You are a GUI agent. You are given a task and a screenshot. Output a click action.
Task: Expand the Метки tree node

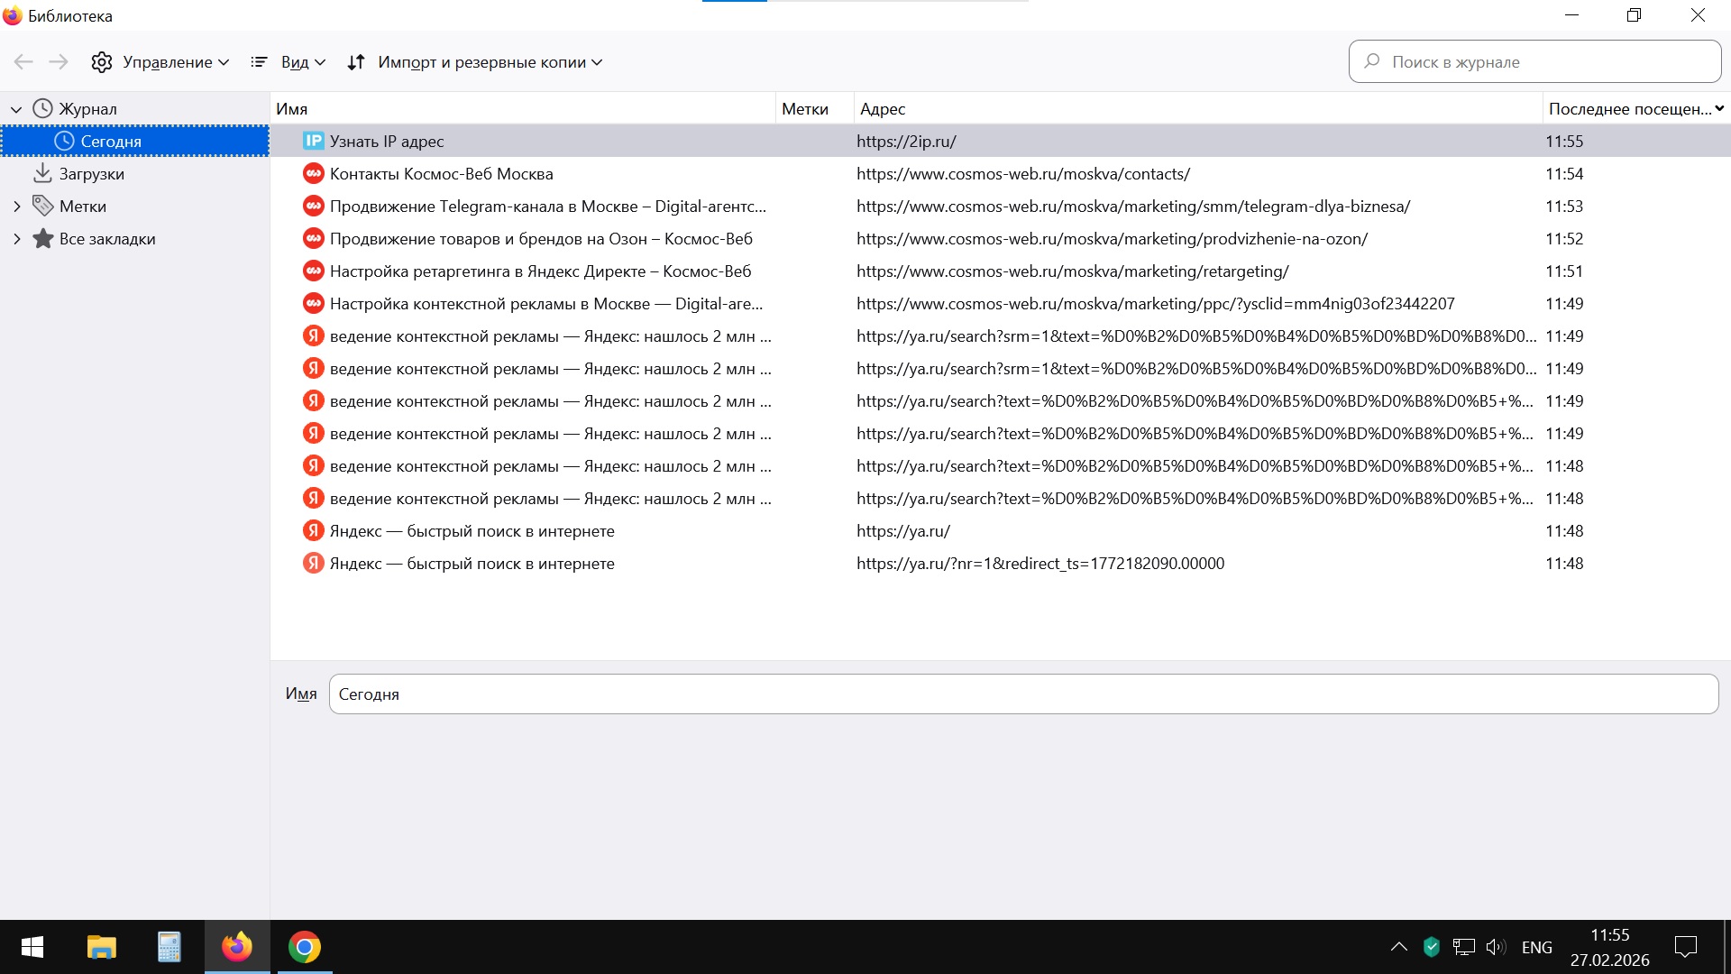coord(16,207)
